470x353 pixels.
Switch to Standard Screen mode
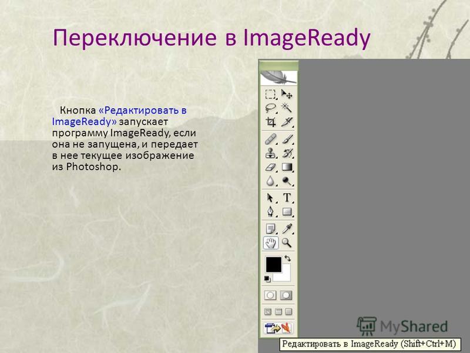(x=268, y=312)
